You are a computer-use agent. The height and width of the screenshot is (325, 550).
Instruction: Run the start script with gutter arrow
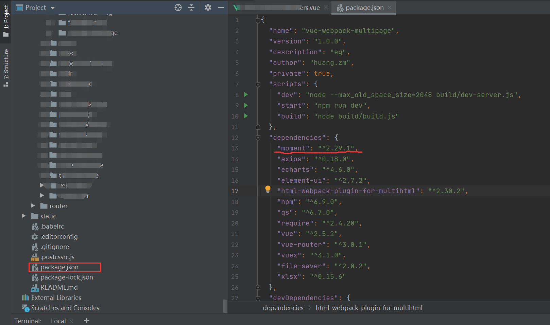[x=246, y=105]
